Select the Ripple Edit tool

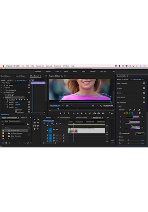coord(34,122)
